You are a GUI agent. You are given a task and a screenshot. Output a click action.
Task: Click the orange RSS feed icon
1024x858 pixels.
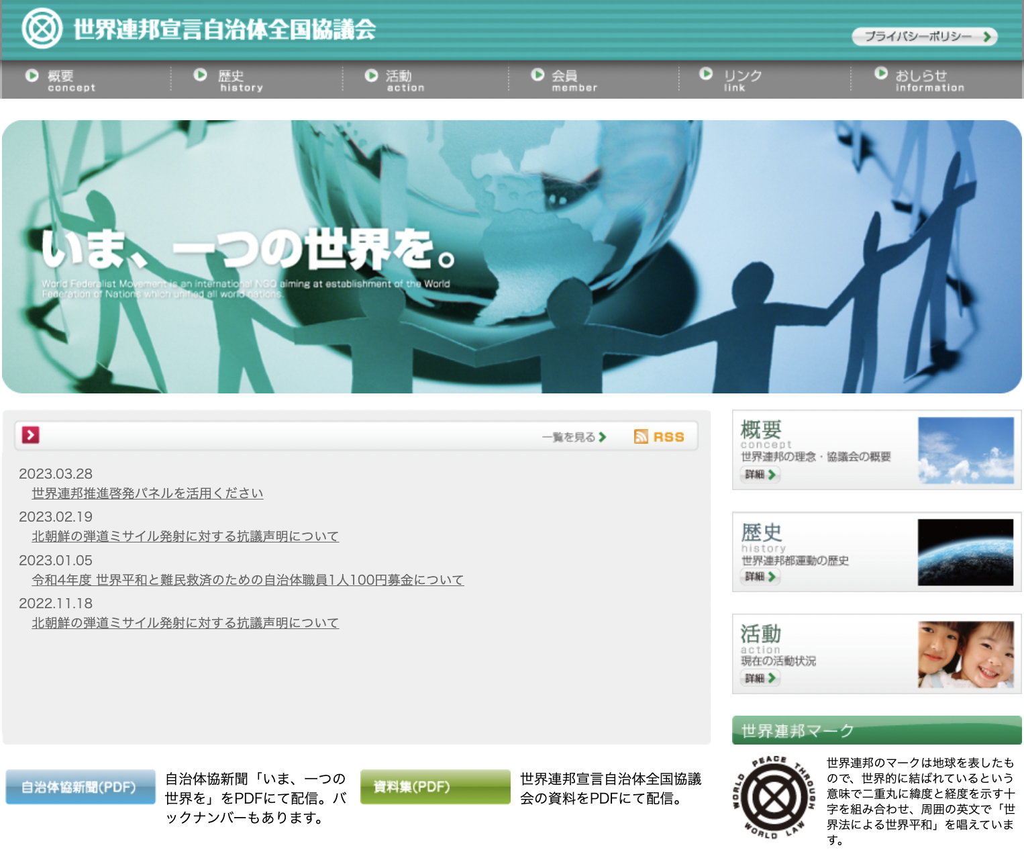coord(641,436)
